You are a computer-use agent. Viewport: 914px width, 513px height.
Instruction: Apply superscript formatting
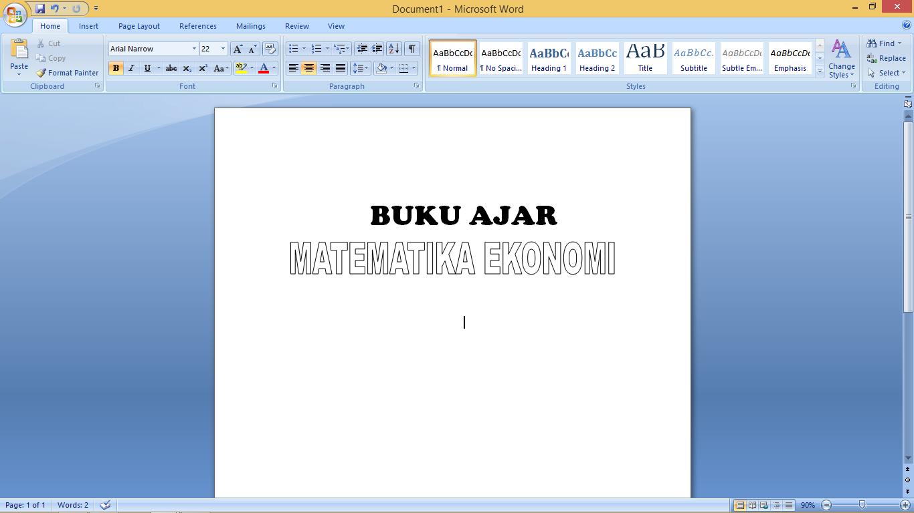click(x=203, y=68)
